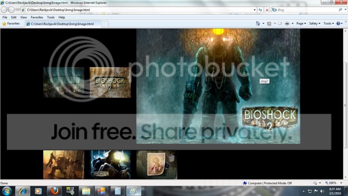This screenshot has width=348, height=196.
Task: Open Firefox from the taskbar
Action: [x=54, y=191]
